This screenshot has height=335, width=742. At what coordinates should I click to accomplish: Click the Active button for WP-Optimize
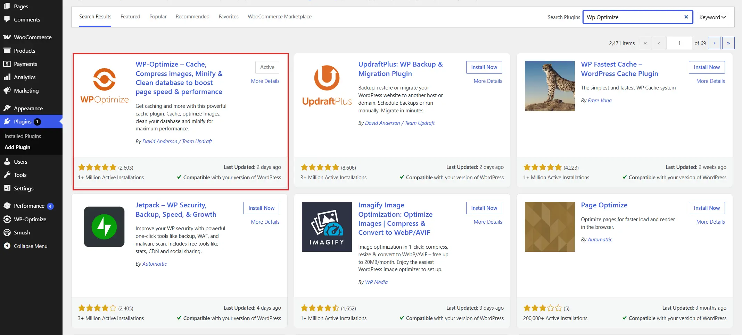coord(267,67)
